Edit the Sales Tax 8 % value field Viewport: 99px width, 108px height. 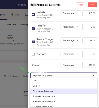tap(90, 27)
